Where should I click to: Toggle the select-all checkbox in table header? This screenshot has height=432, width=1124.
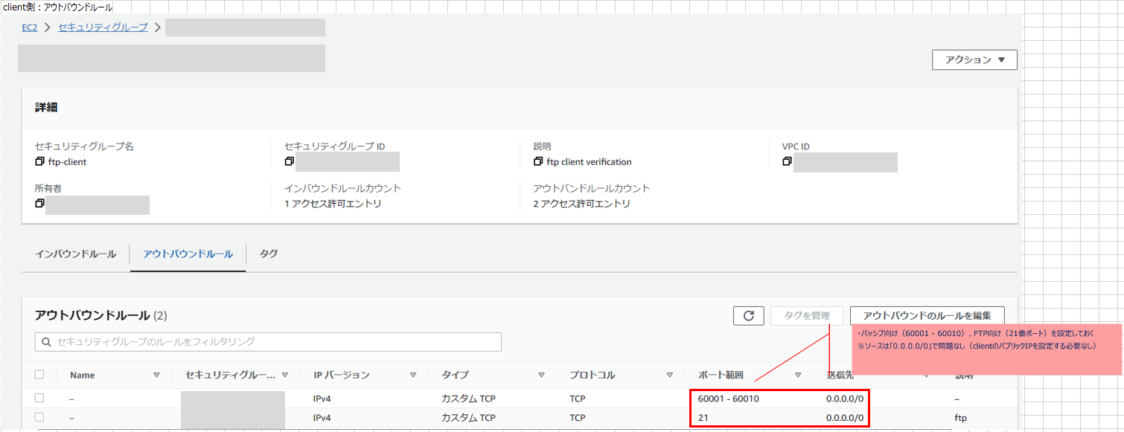click(39, 375)
